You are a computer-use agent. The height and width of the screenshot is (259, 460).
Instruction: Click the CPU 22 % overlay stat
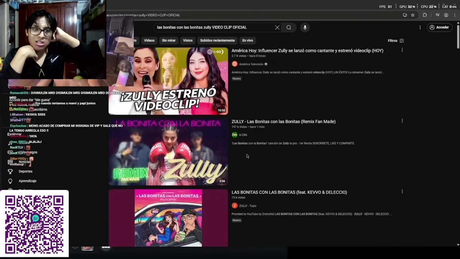point(429,6)
